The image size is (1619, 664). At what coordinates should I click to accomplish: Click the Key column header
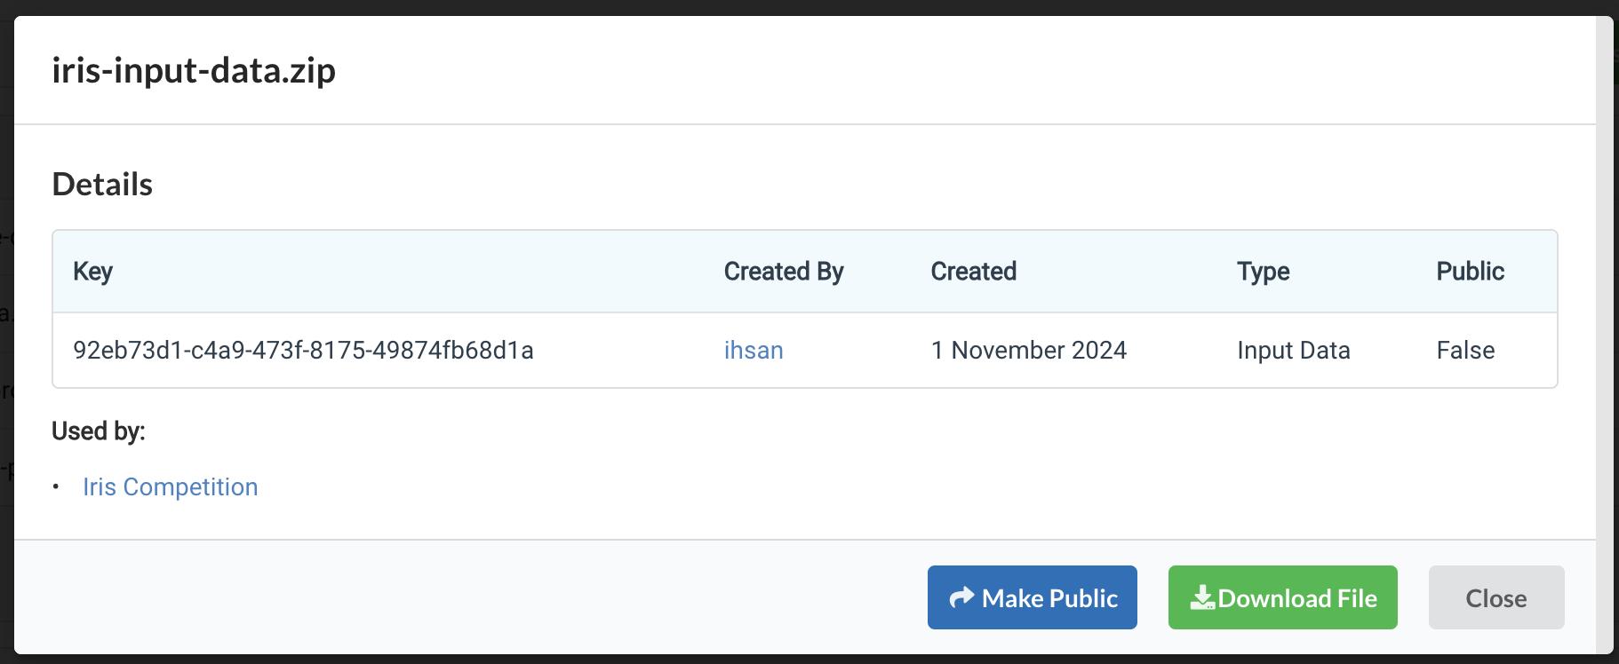92,272
